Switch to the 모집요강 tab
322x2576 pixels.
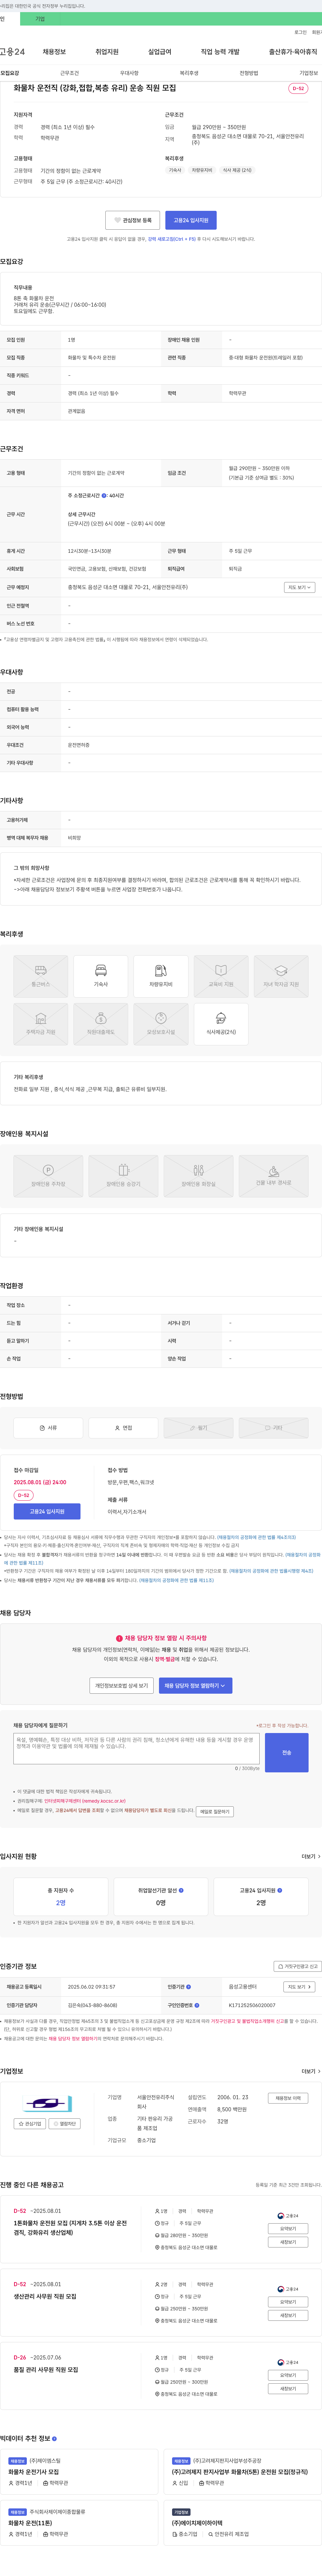tap(10, 73)
